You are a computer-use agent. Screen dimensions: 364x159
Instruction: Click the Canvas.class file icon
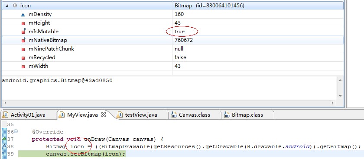pyautogui.click(x=174, y=115)
